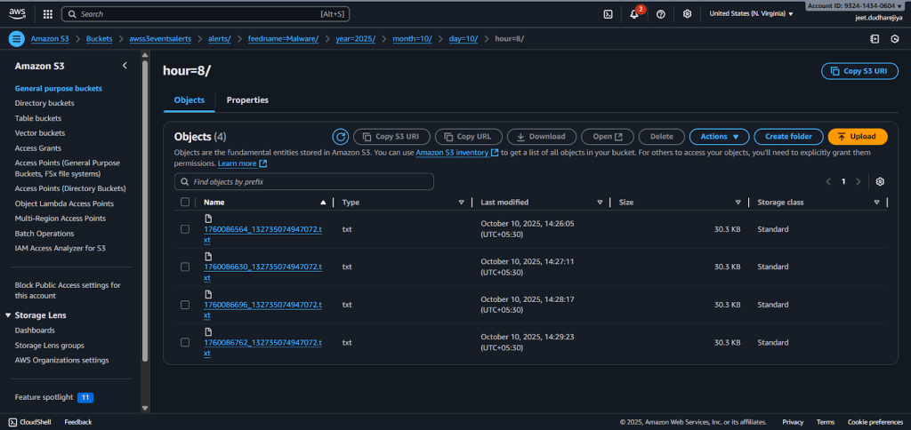Image resolution: width=911 pixels, height=430 pixels.
Task: Sort by Type column arrow
Action: 462,202
